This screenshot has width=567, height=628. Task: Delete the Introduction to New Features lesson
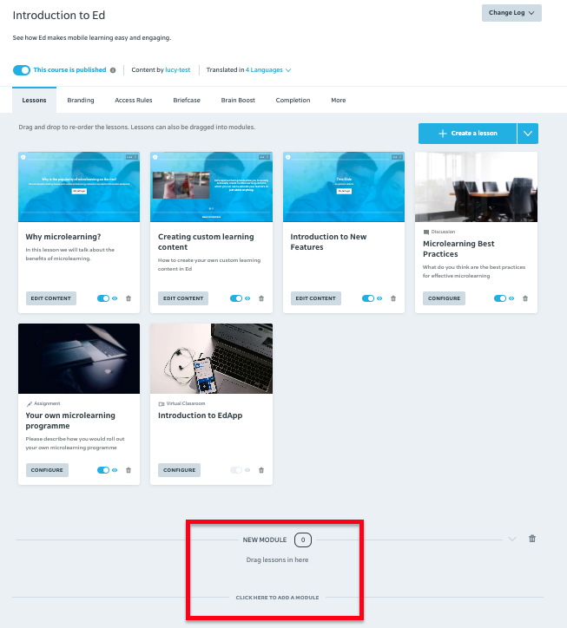[393, 298]
